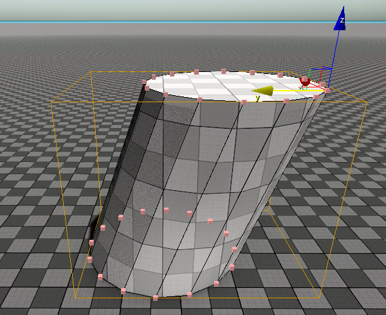Click the red X-axis sphere handle
The height and width of the screenshot is (315, 386).
(305, 82)
